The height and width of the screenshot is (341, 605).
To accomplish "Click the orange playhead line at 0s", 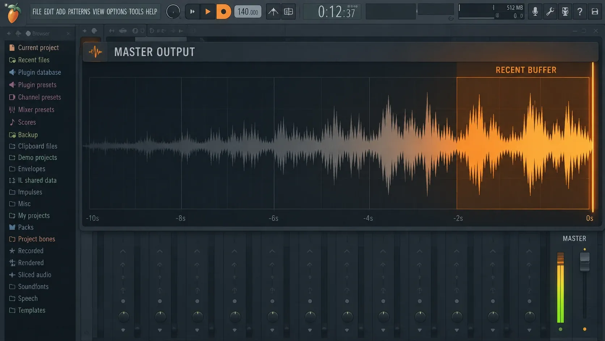I will point(593,137).
